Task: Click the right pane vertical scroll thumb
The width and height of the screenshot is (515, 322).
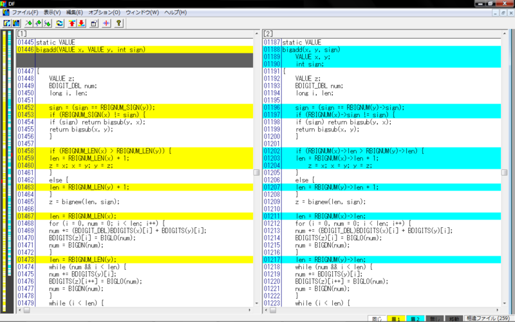Action: coord(505,173)
